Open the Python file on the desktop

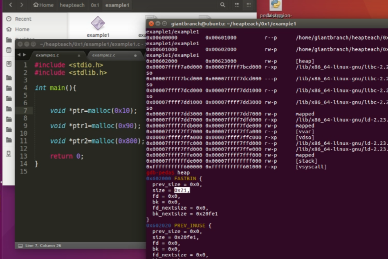[276, 6]
